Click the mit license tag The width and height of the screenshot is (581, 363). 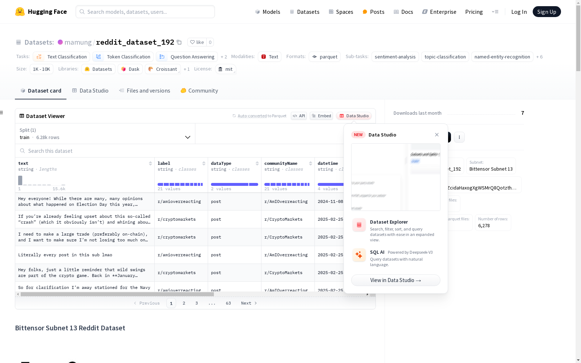pos(226,69)
